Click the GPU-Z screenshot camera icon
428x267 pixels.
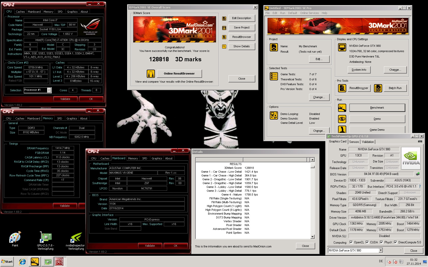click(x=420, y=141)
